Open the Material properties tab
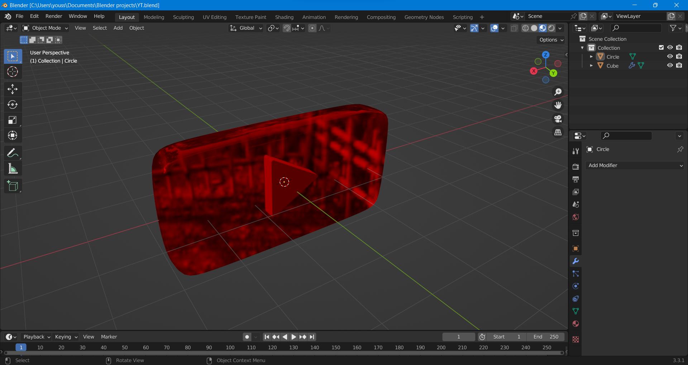 [x=575, y=324]
